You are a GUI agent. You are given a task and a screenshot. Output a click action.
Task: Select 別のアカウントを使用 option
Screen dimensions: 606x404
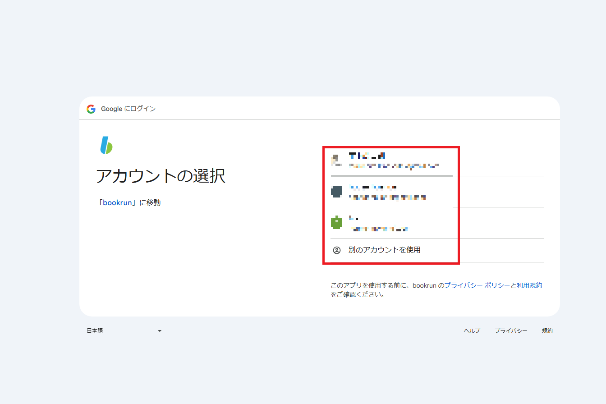point(384,250)
